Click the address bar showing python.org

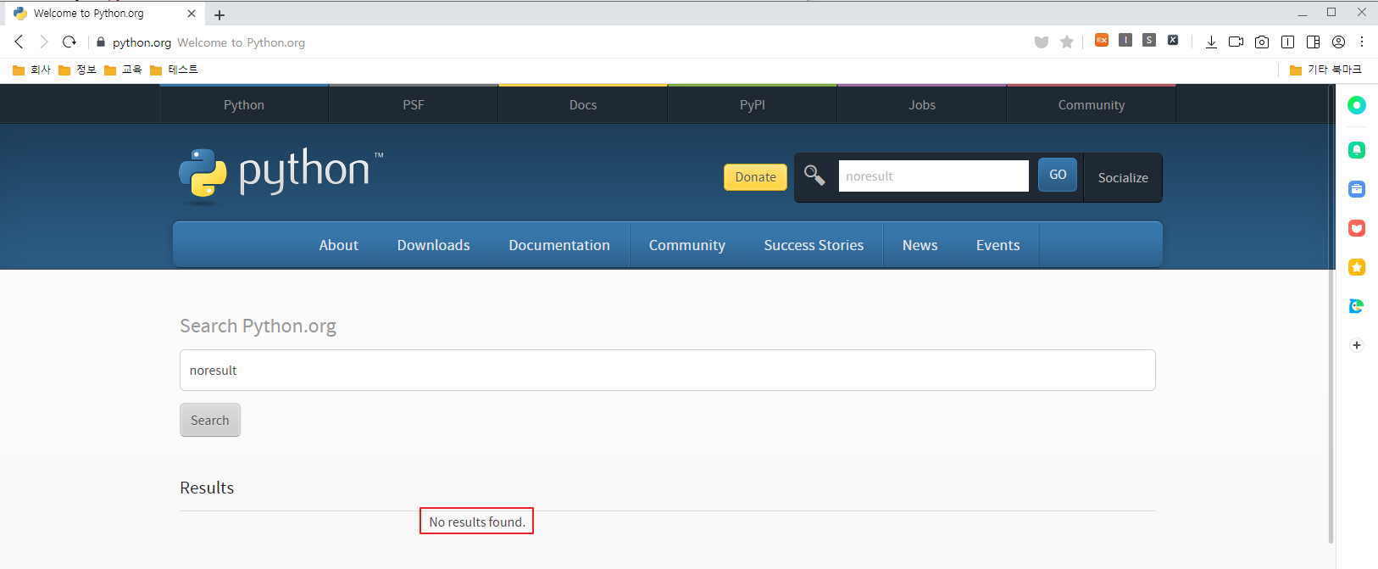tap(559, 42)
